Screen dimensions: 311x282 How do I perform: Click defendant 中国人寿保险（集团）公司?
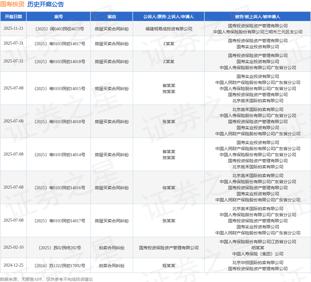pyautogui.click(x=258, y=254)
